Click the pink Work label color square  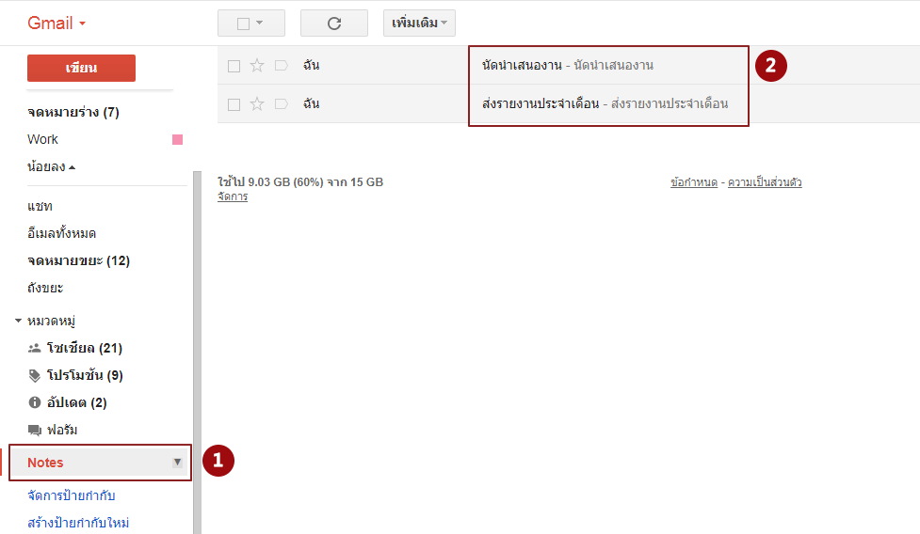tap(177, 140)
